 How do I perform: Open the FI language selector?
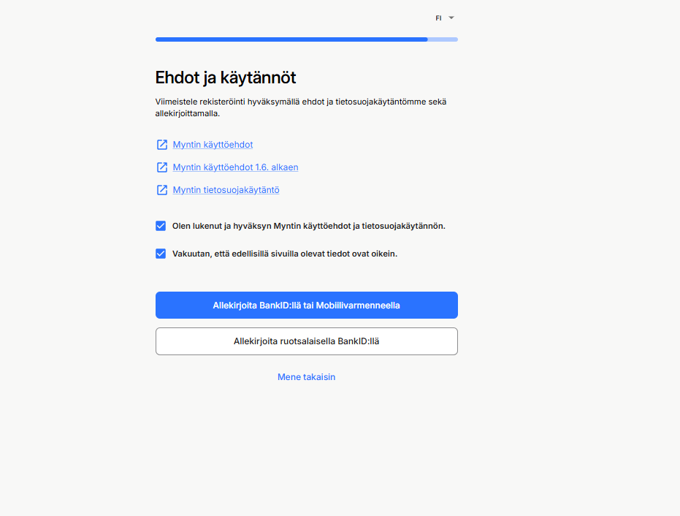pos(445,18)
